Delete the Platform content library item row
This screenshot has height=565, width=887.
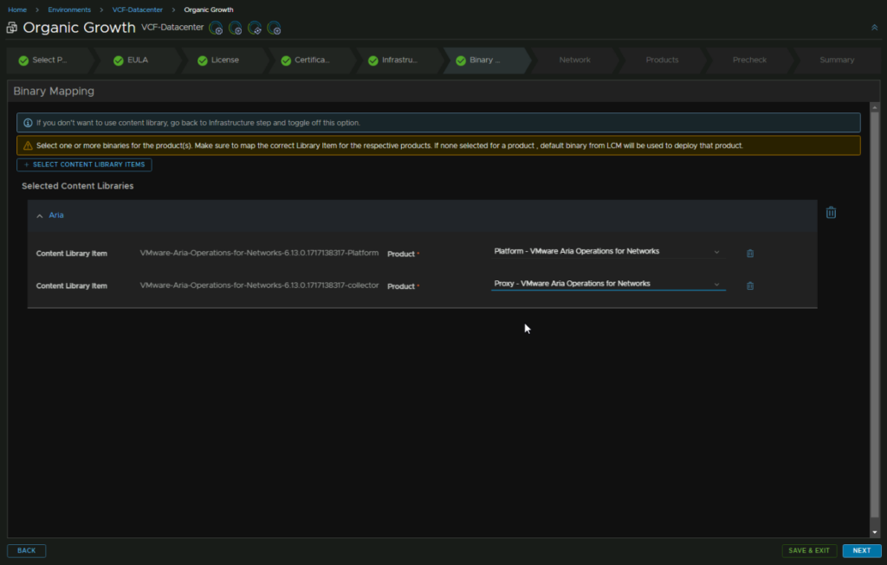click(750, 254)
